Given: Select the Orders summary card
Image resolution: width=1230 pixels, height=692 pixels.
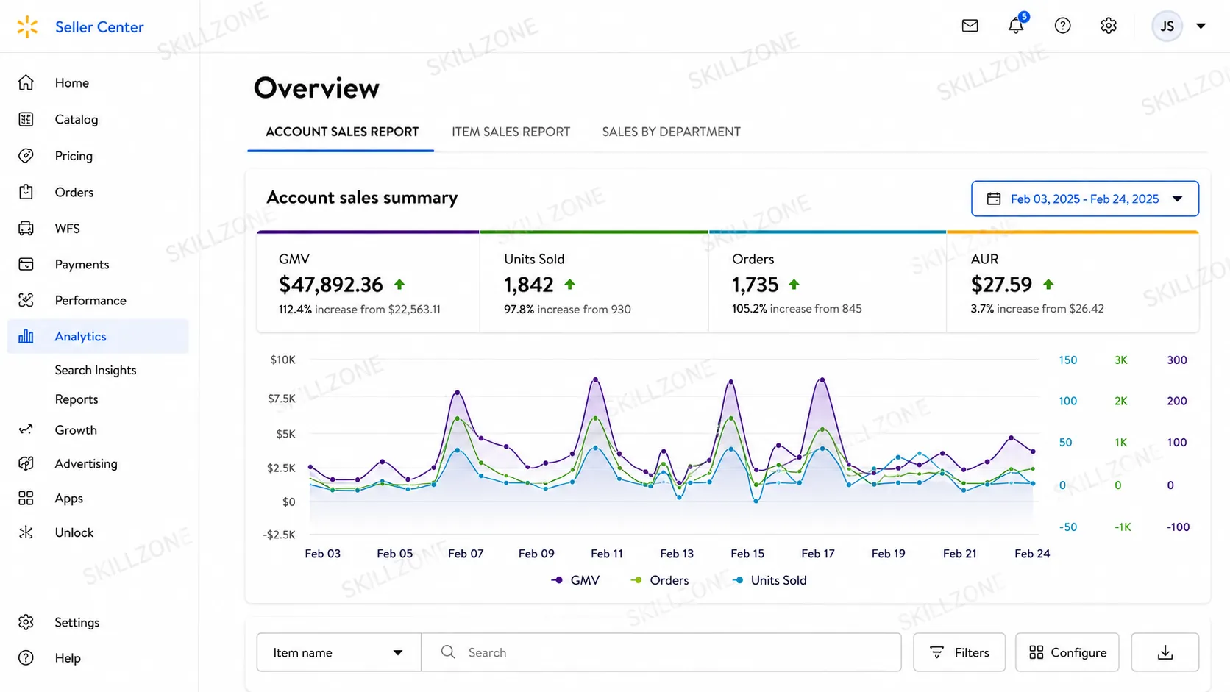Looking at the screenshot, I should [828, 282].
